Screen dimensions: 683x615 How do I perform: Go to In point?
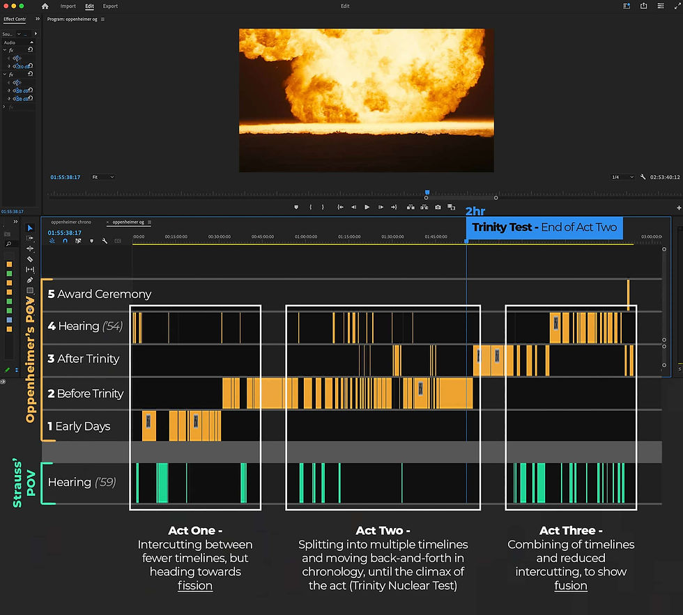point(340,207)
